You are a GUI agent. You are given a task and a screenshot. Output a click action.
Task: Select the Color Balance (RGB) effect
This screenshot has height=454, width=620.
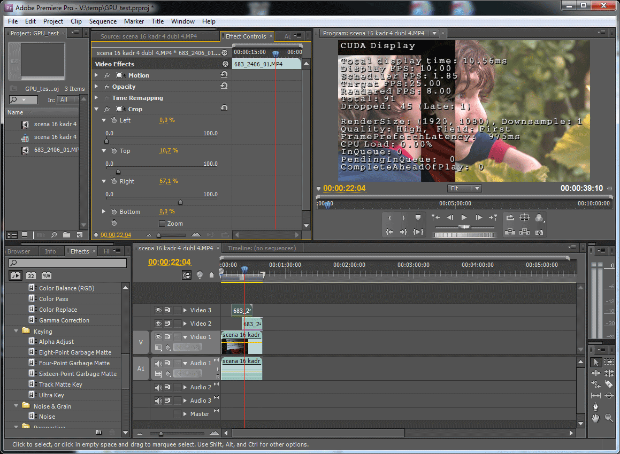[66, 288]
